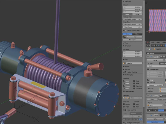Enable the Constant Offset checkbox
Image resolution: width=166 pixels, height=124 pixels.
(148, 69)
